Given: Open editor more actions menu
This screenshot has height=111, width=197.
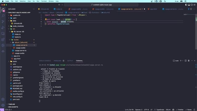Looking at the screenshot, I should [194, 9].
